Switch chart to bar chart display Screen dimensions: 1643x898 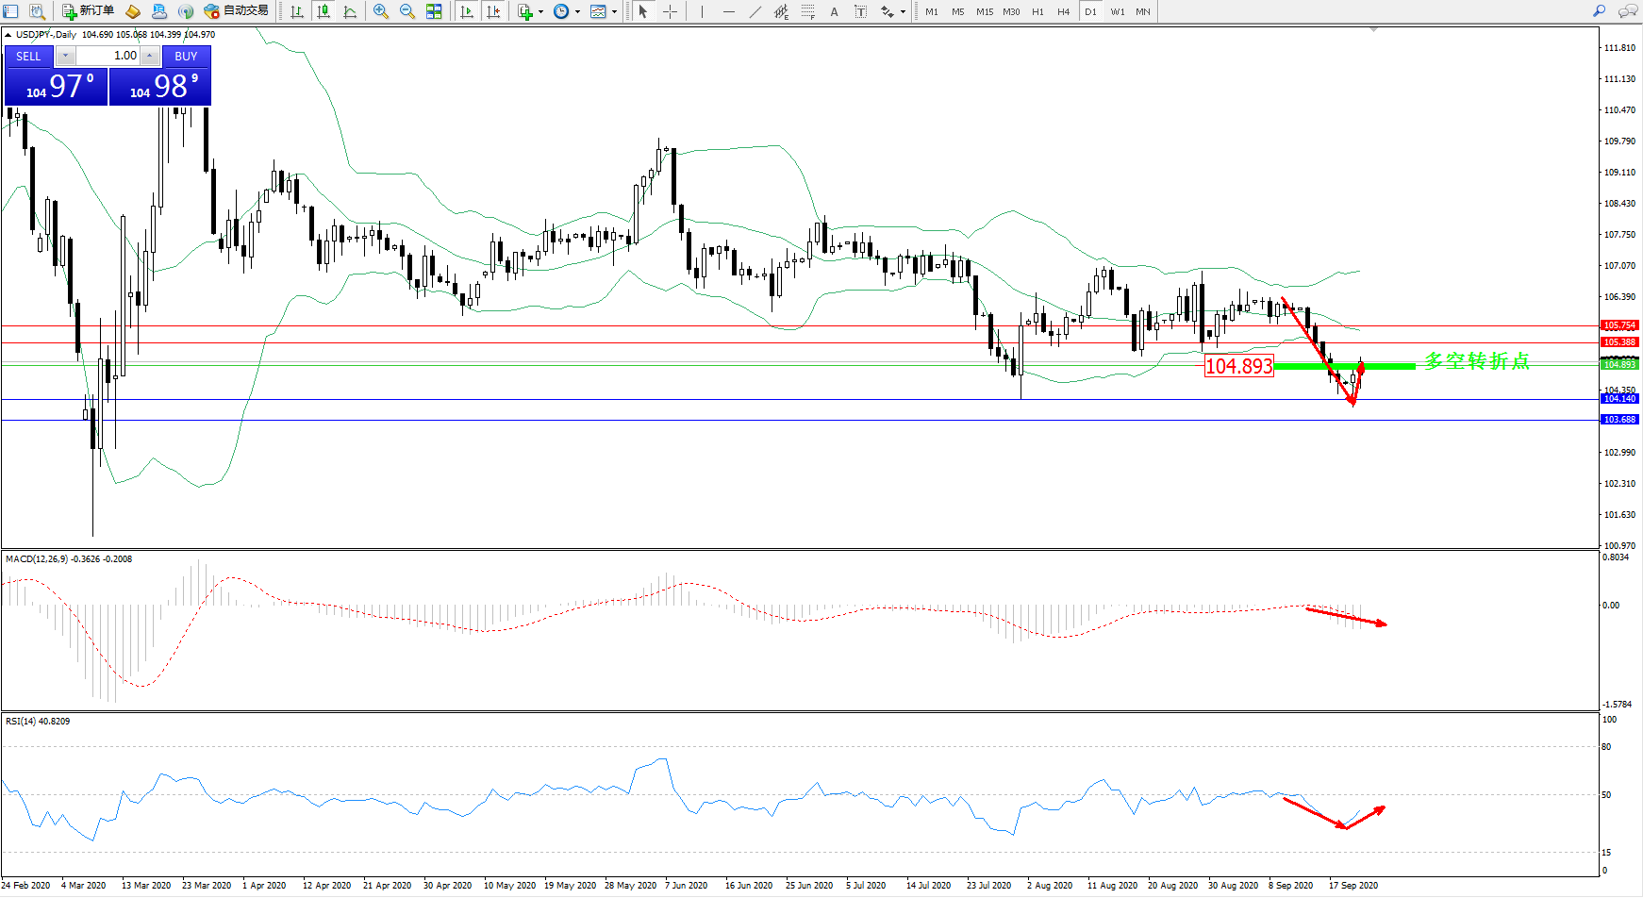[297, 11]
